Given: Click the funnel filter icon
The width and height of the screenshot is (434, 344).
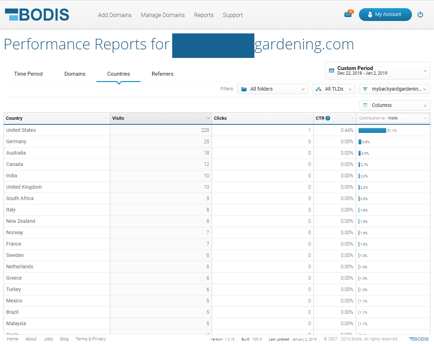Looking at the screenshot, I should pyautogui.click(x=365, y=89).
